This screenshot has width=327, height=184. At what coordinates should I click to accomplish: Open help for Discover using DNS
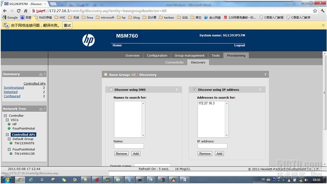click(x=177, y=90)
